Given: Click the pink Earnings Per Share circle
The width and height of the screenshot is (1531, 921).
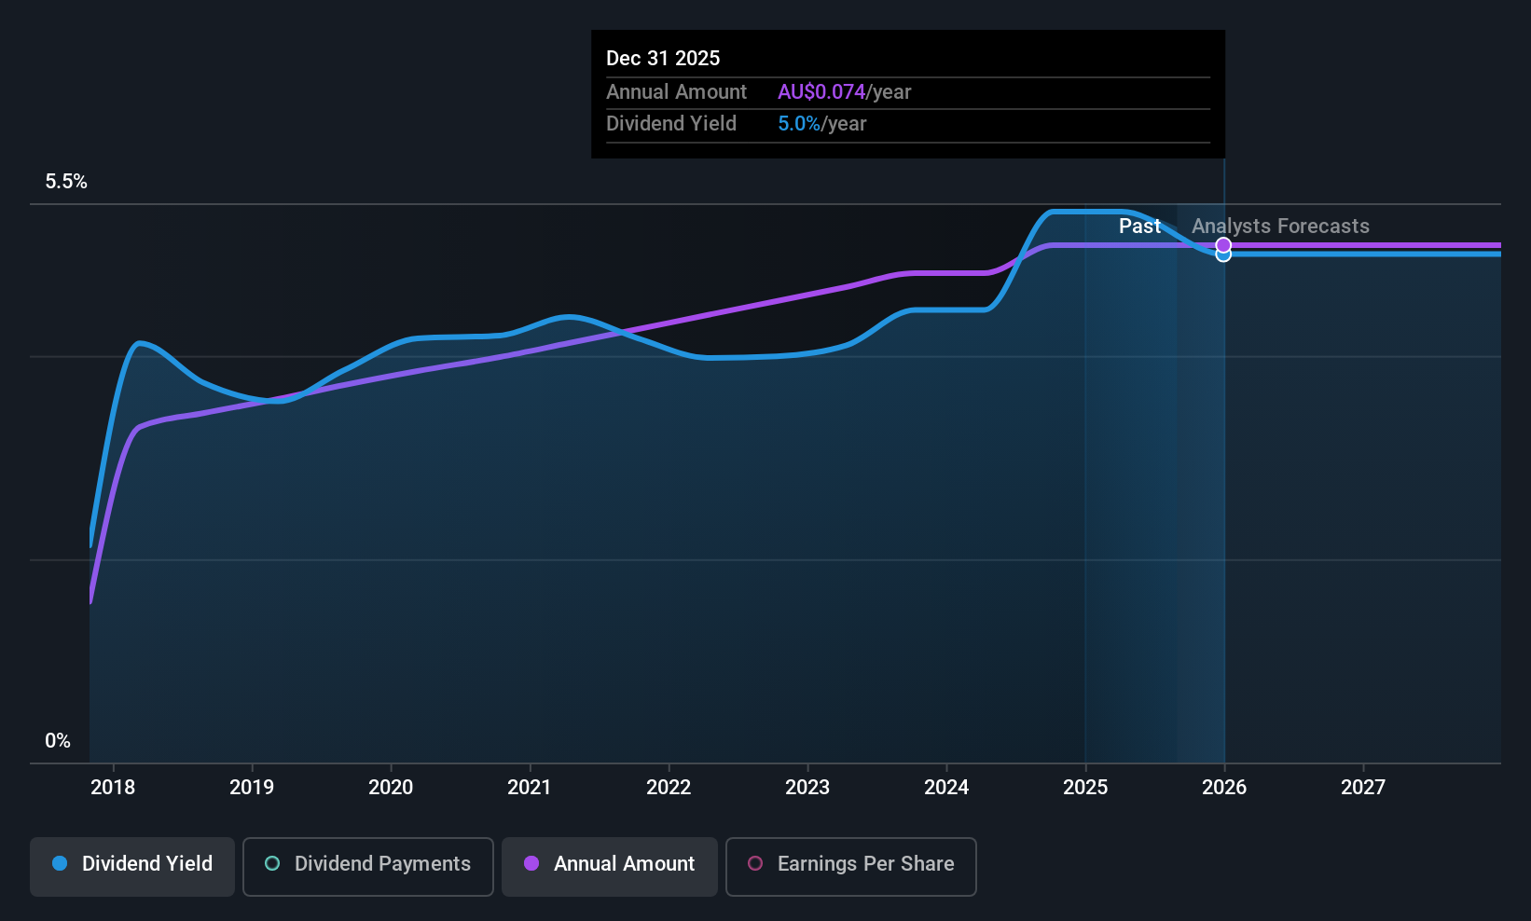Looking at the screenshot, I should [x=755, y=864].
